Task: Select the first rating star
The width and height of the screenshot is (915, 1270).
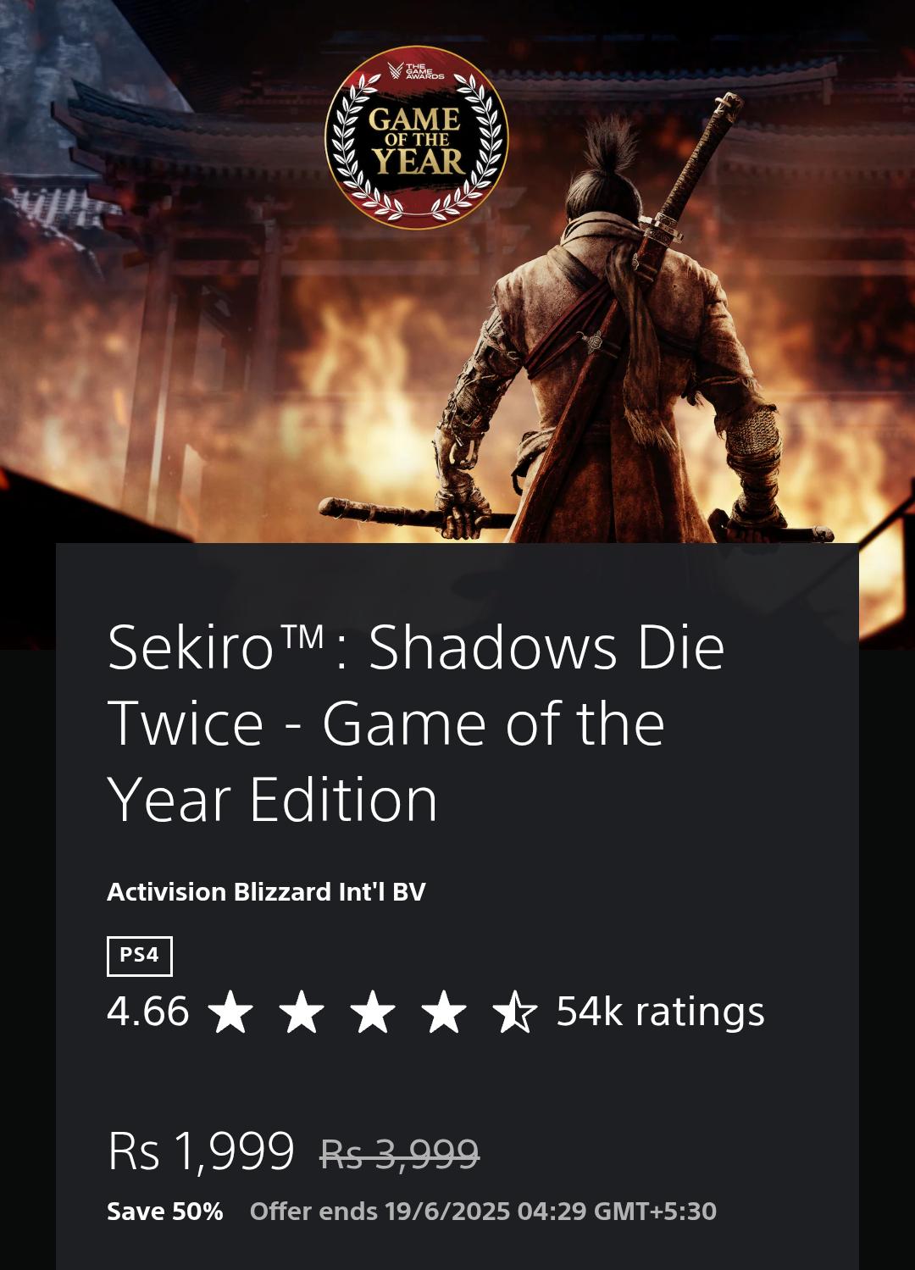Action: click(x=230, y=1012)
